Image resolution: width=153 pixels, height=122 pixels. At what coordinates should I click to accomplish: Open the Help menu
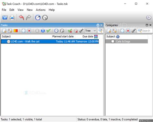coord(52,10)
